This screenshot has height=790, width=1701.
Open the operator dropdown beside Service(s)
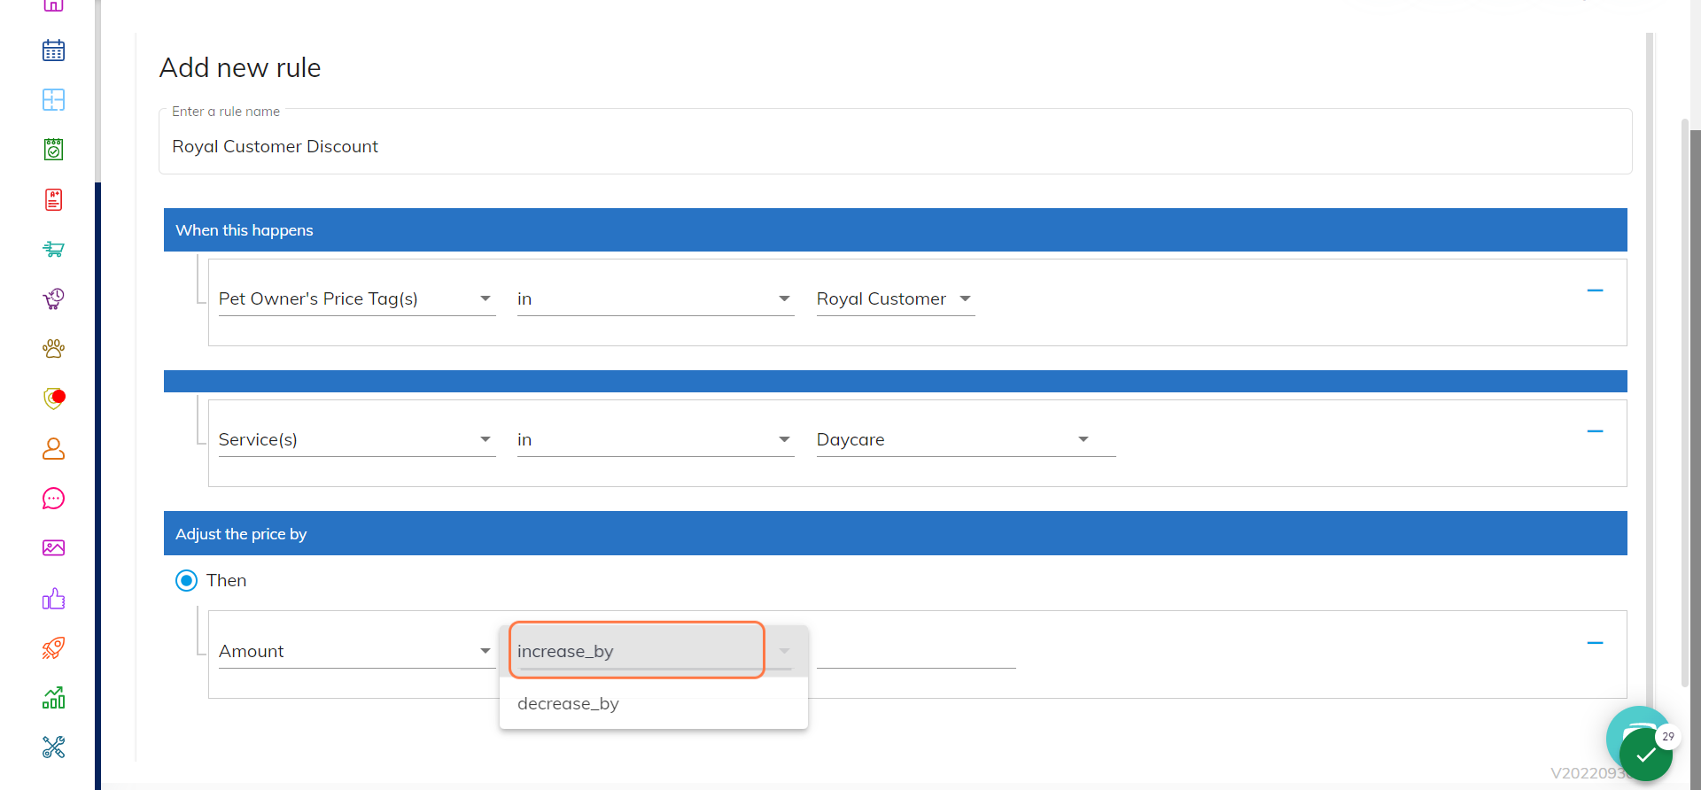(656, 440)
